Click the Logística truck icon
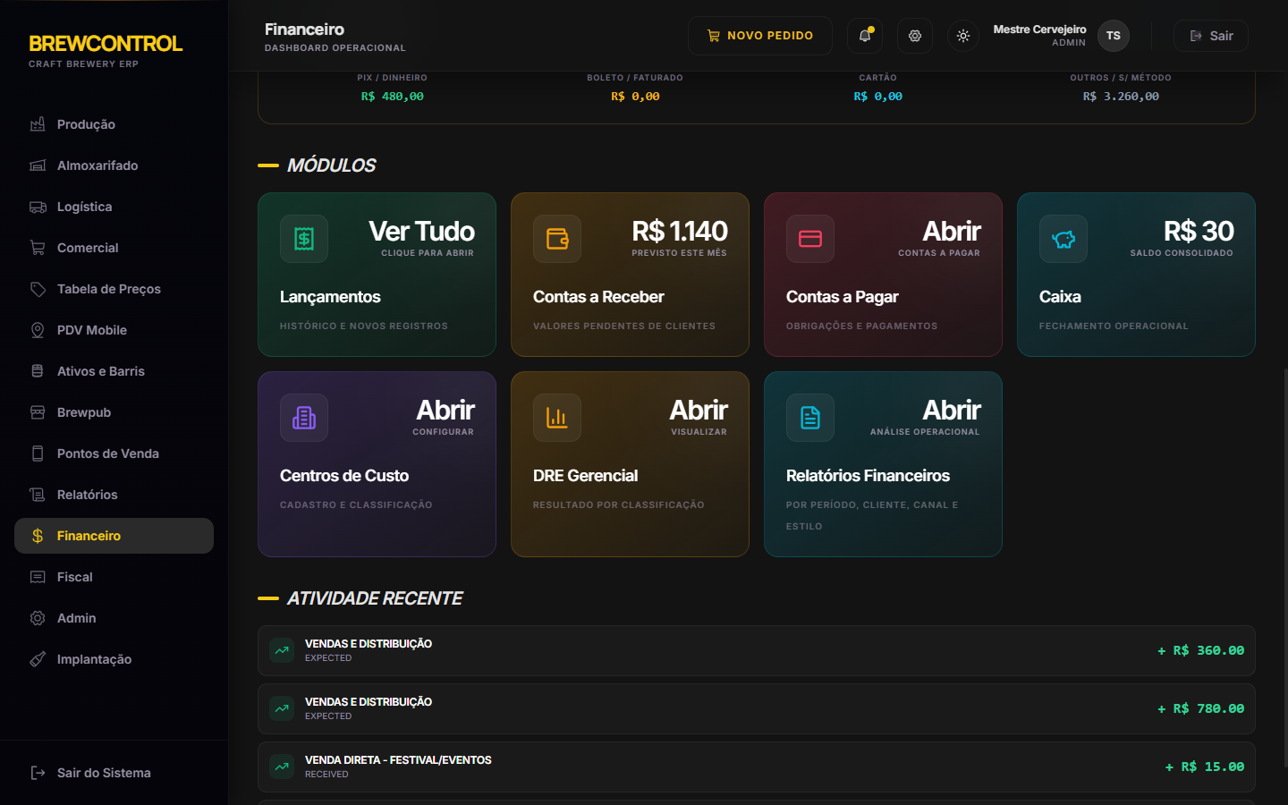The width and height of the screenshot is (1288, 805). click(38, 207)
